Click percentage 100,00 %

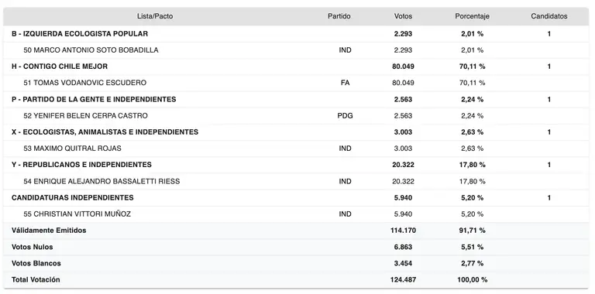473,279
